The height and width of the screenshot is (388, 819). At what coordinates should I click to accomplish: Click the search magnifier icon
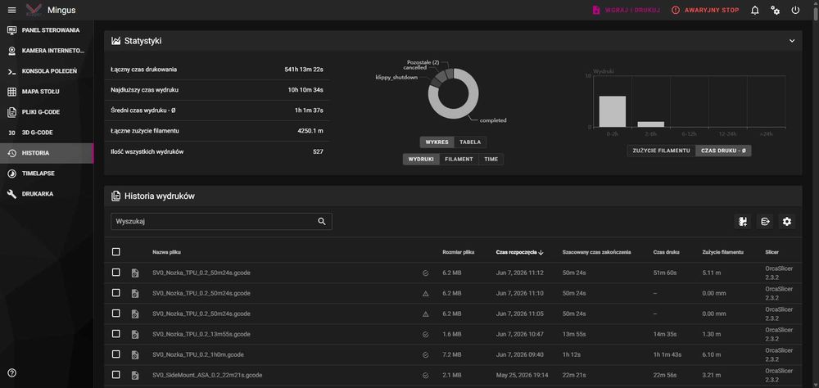322,221
